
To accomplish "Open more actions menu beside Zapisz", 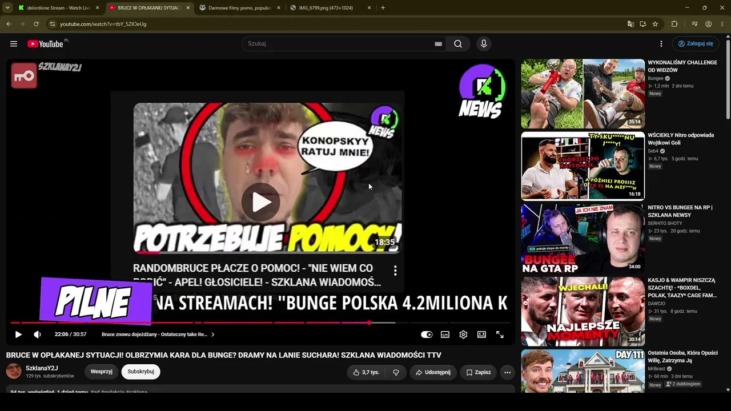I will pyautogui.click(x=507, y=372).
